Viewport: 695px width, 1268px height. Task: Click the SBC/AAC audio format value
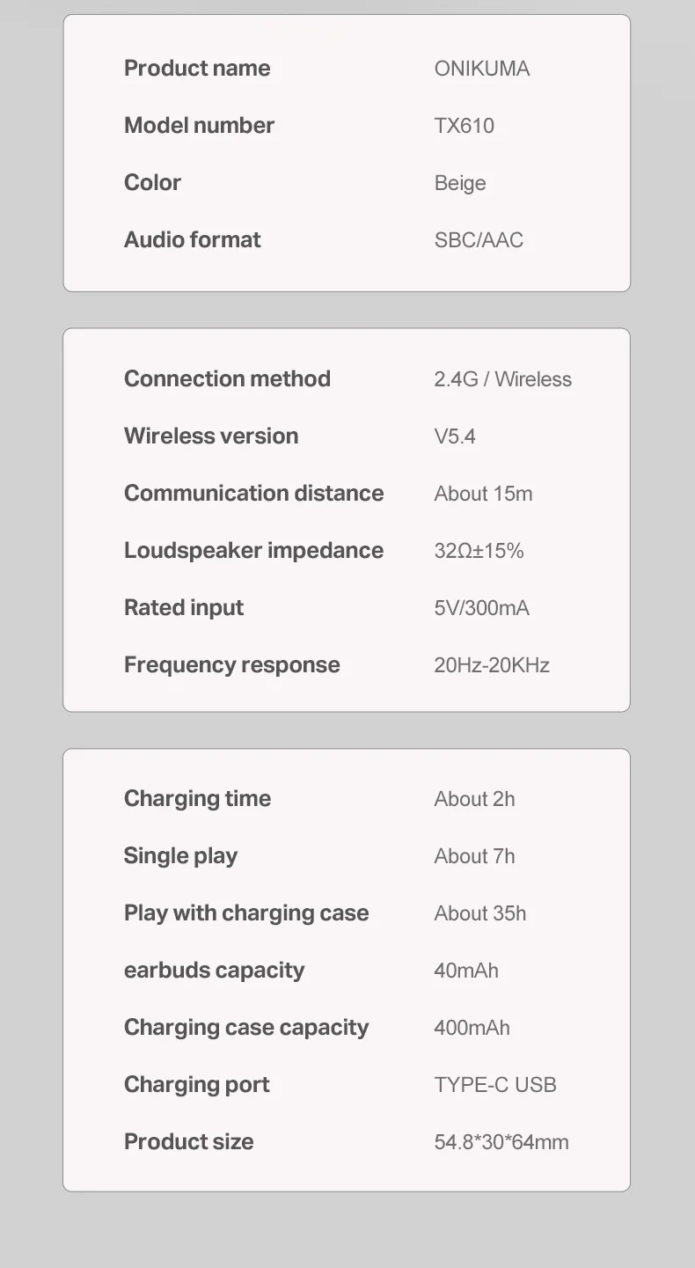(479, 240)
